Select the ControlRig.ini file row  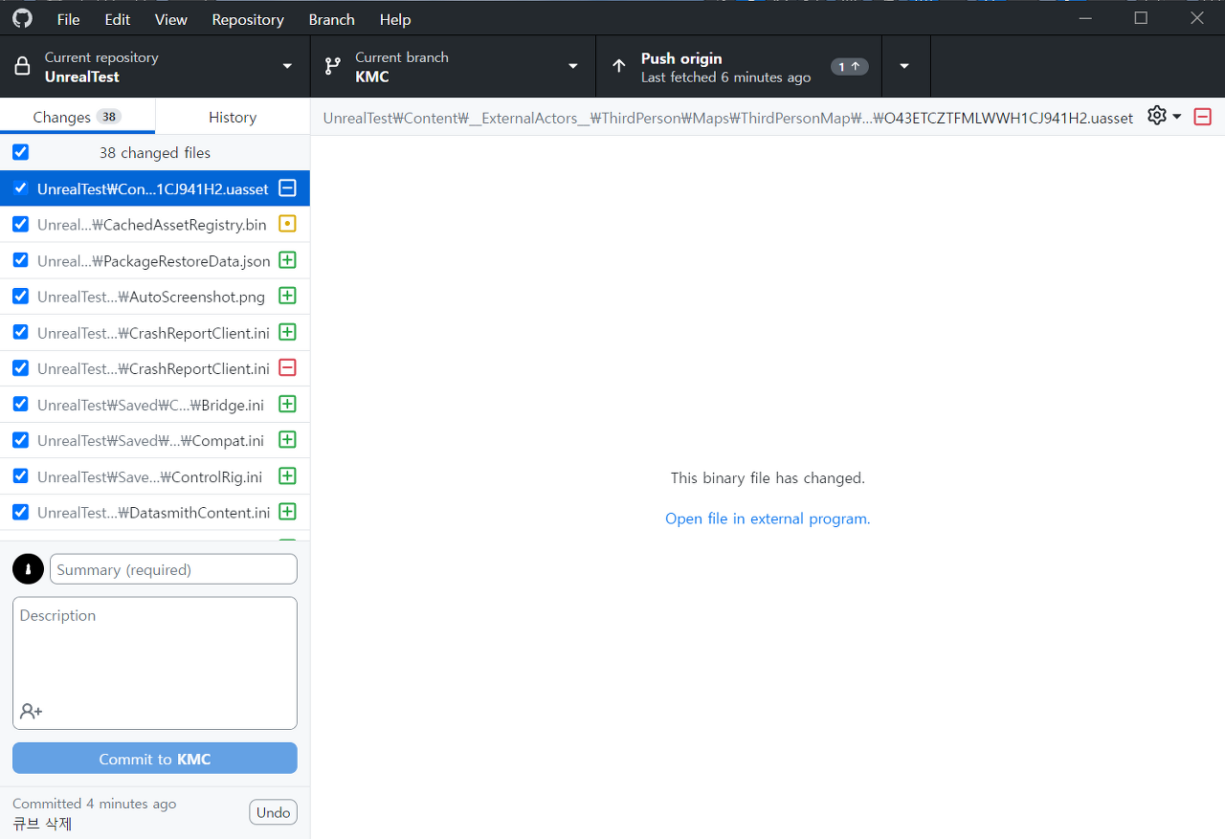click(x=155, y=475)
